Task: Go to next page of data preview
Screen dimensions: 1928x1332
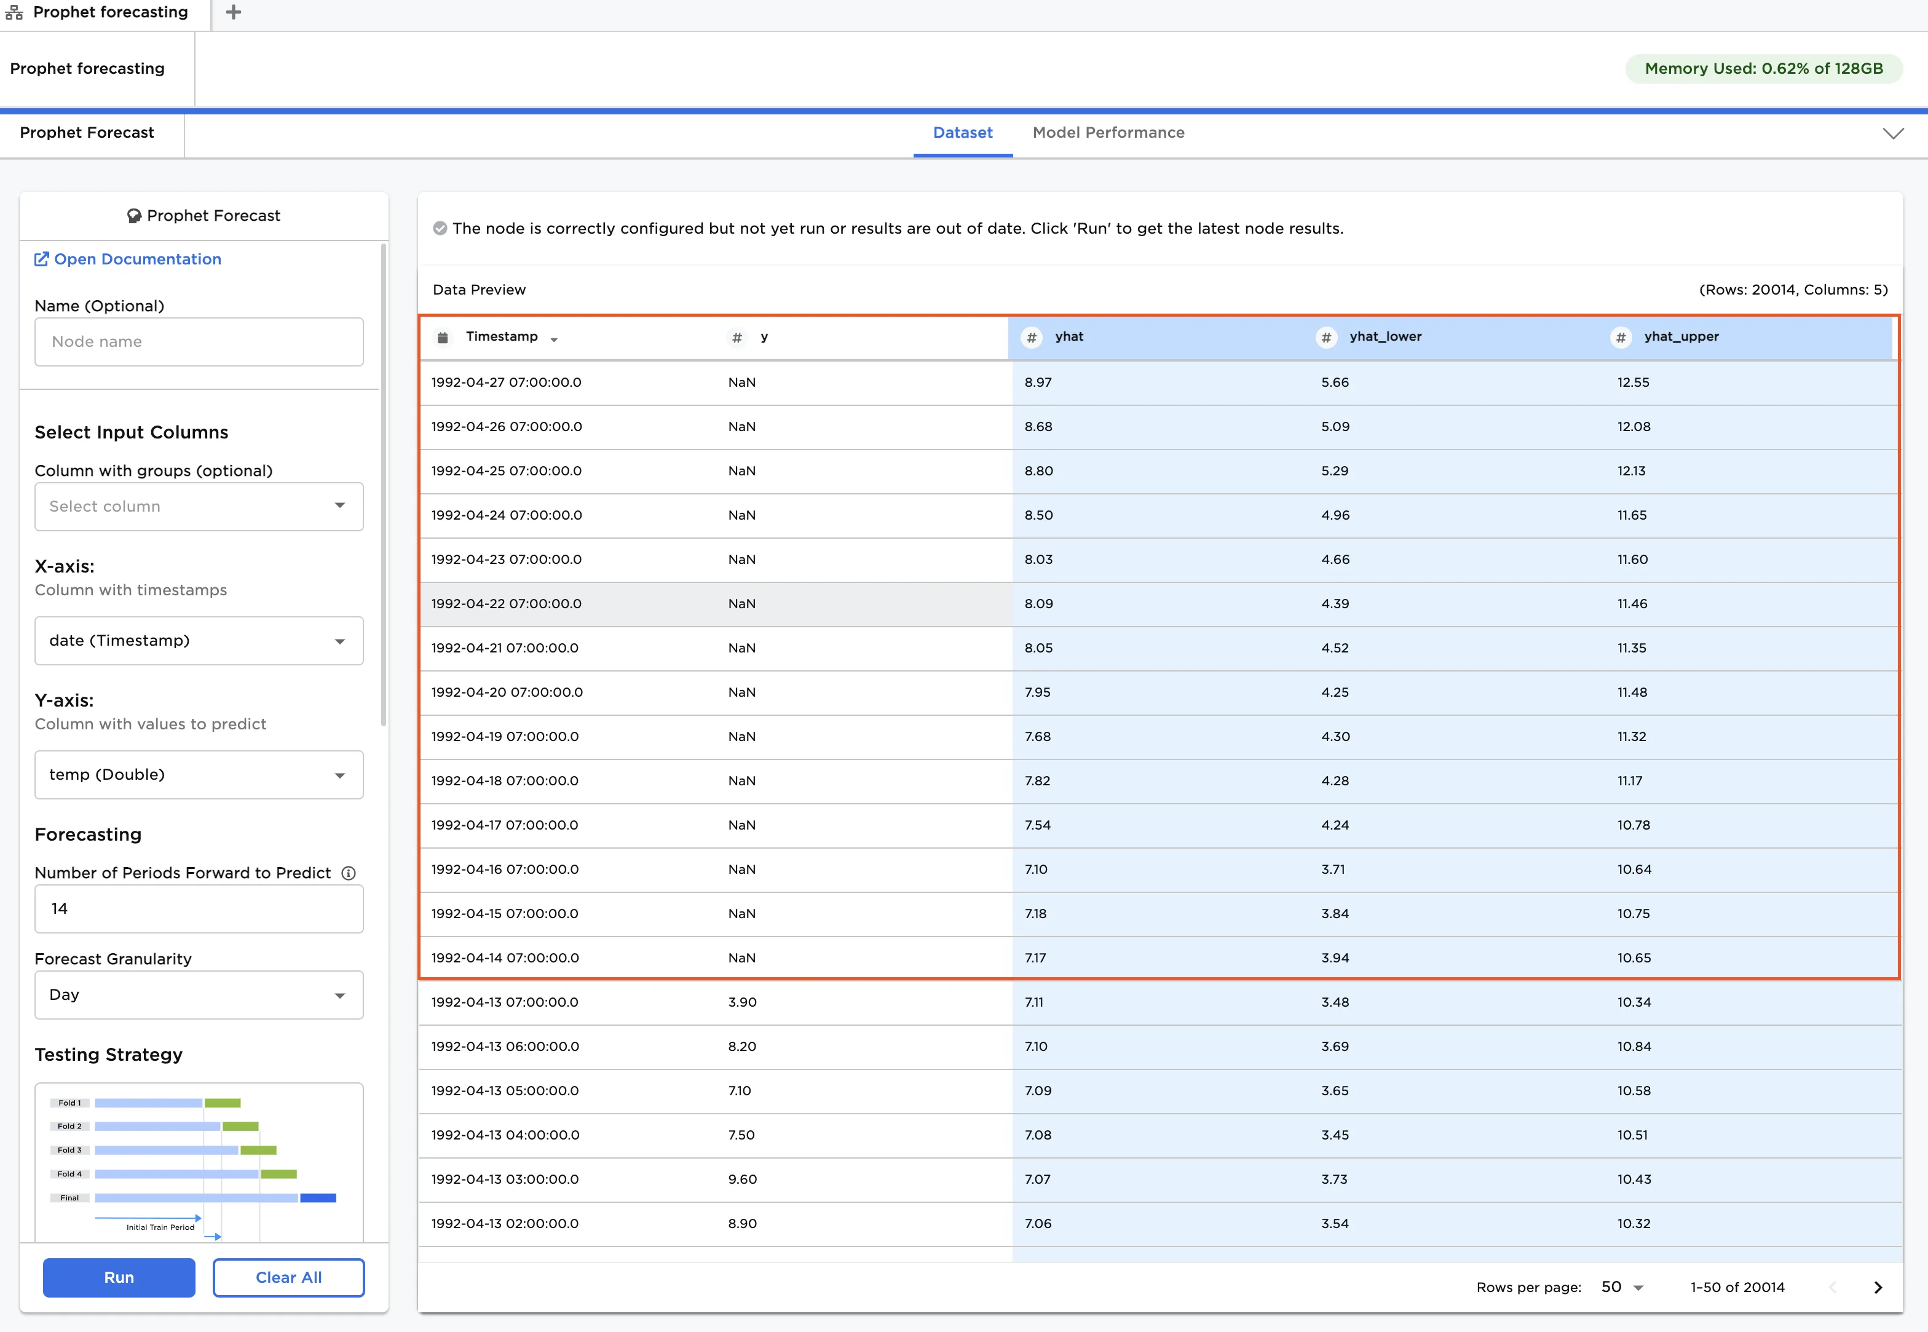Action: tap(1877, 1287)
